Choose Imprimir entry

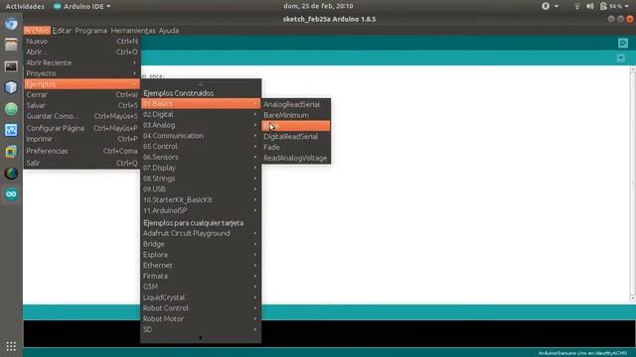click(x=81, y=139)
